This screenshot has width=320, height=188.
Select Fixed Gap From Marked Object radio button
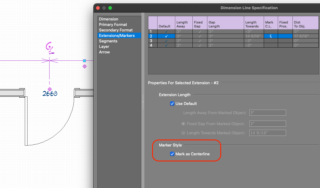(183, 124)
